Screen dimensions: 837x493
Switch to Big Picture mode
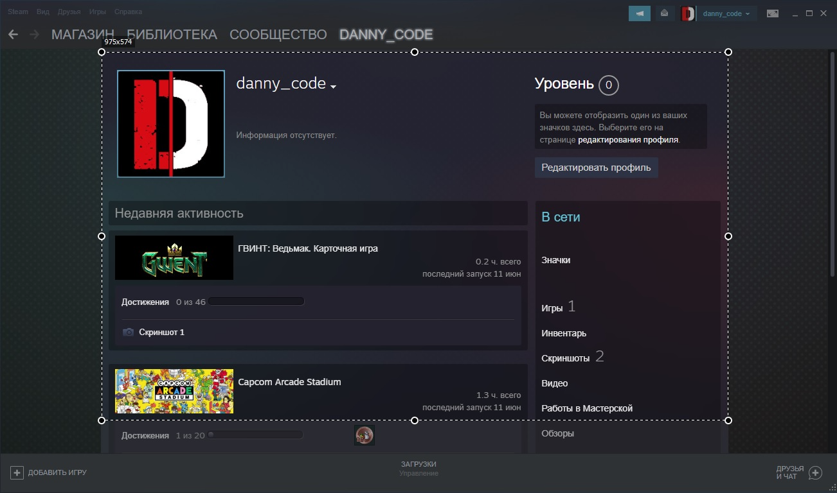click(773, 13)
